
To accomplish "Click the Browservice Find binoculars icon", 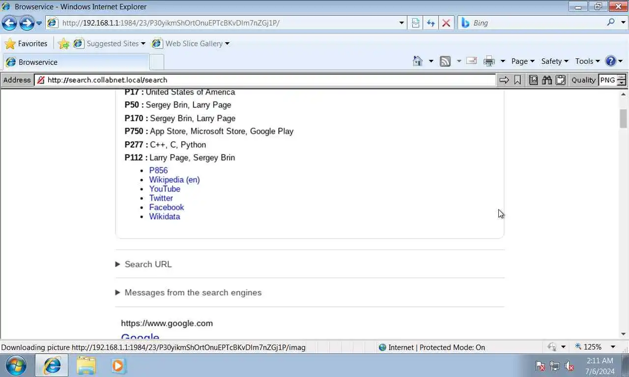I will coord(547,80).
